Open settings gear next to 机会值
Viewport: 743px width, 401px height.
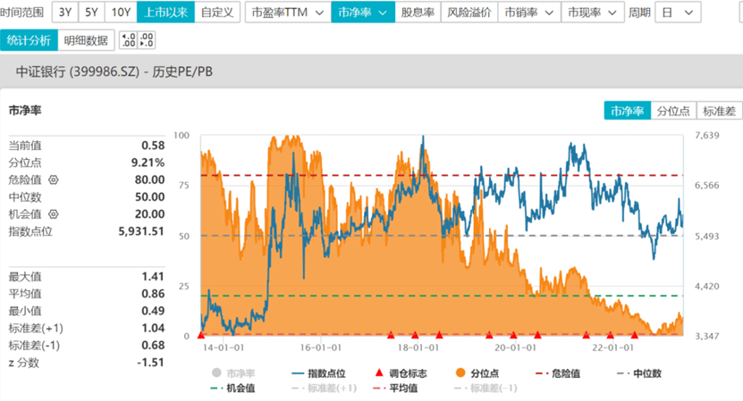click(54, 214)
